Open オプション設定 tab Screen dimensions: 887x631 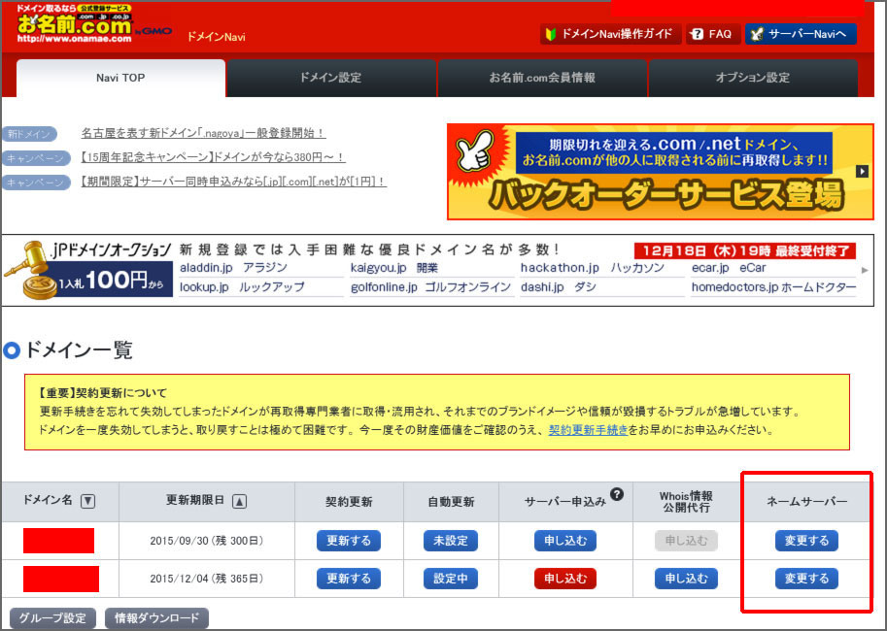753,78
